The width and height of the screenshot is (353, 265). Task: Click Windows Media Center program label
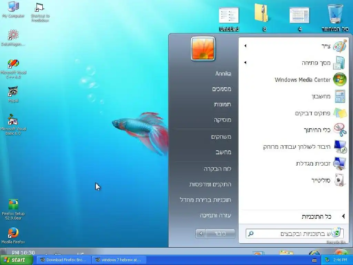(303, 80)
